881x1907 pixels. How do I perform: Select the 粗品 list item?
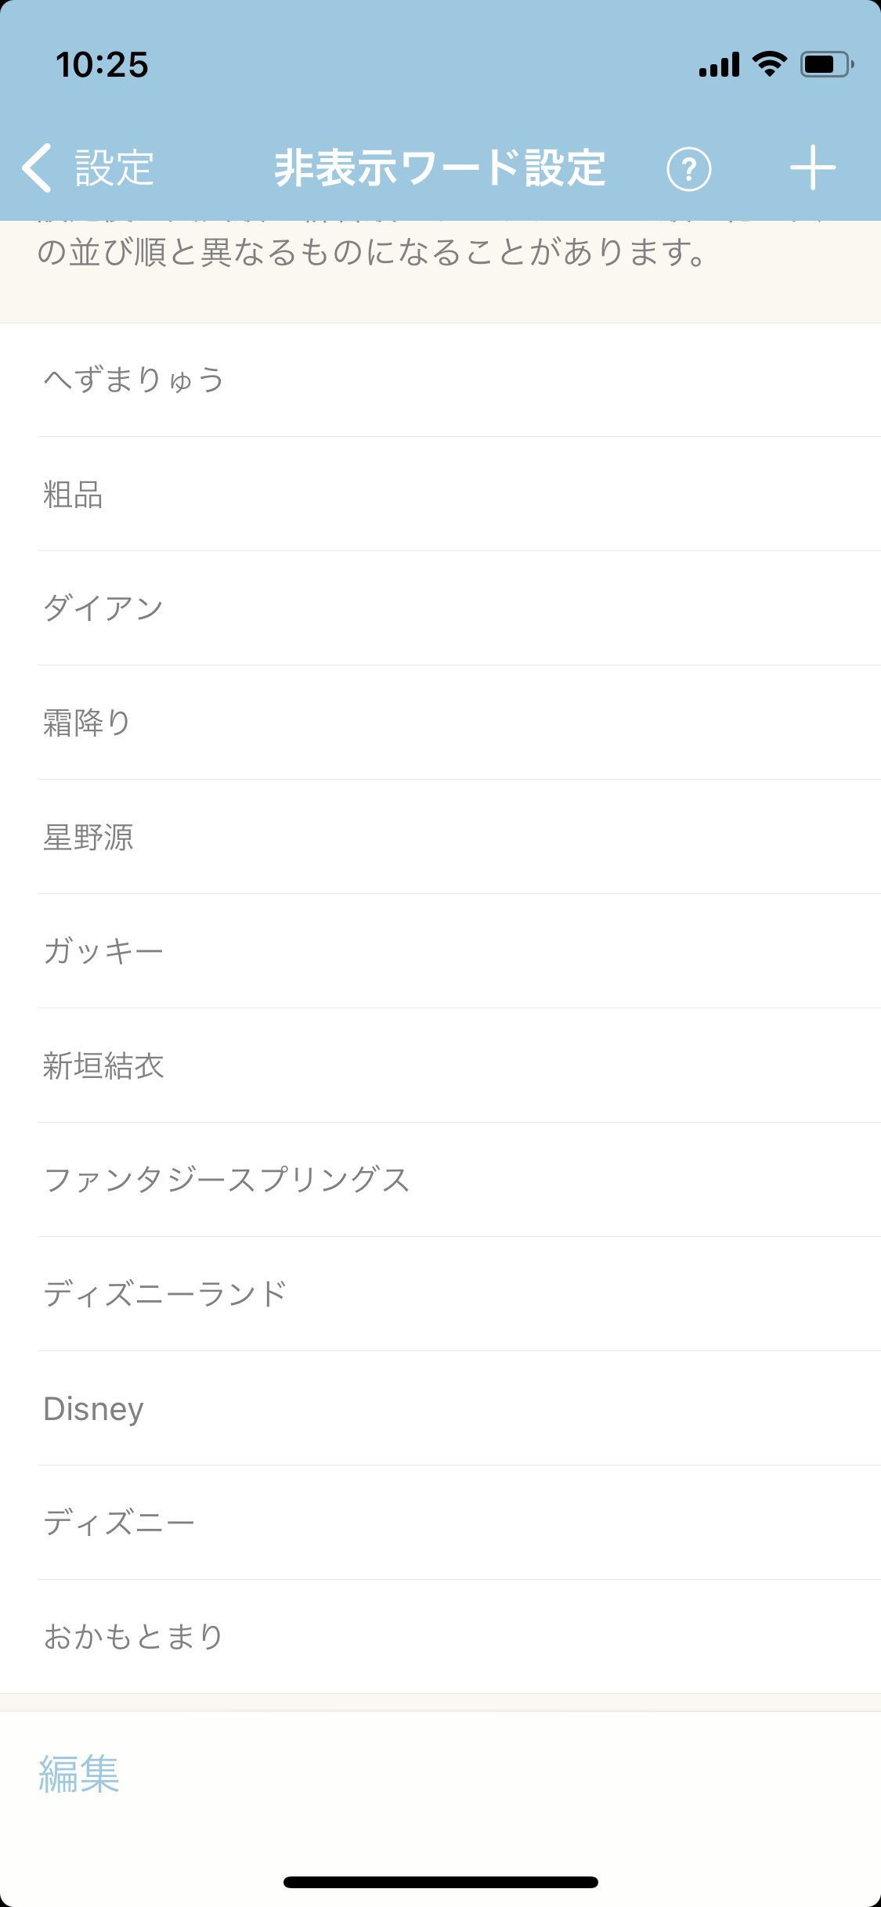pos(440,494)
